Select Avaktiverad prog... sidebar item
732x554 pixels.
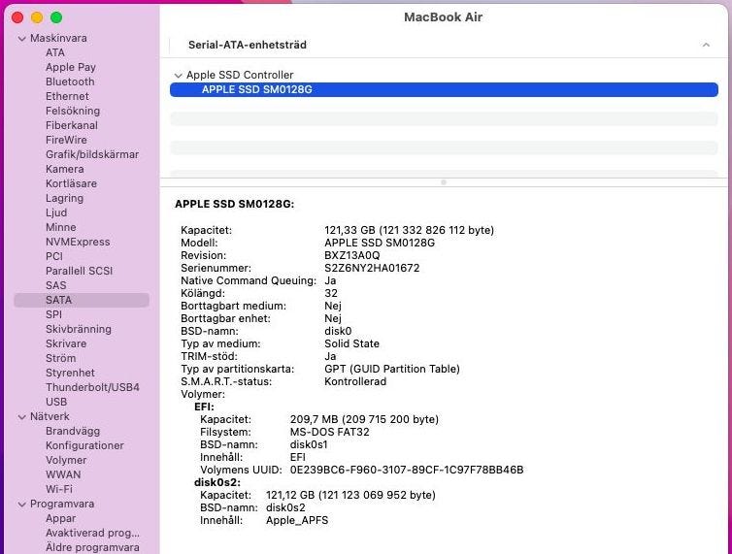point(92,533)
